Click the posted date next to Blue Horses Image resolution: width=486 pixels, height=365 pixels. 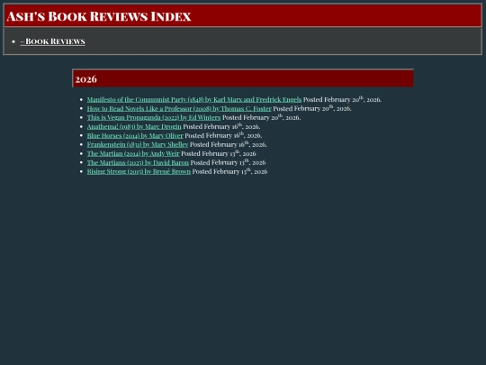pyautogui.click(x=223, y=135)
